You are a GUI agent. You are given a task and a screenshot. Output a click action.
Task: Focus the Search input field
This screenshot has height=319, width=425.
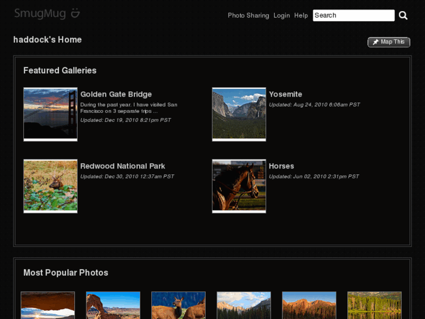[x=354, y=16]
